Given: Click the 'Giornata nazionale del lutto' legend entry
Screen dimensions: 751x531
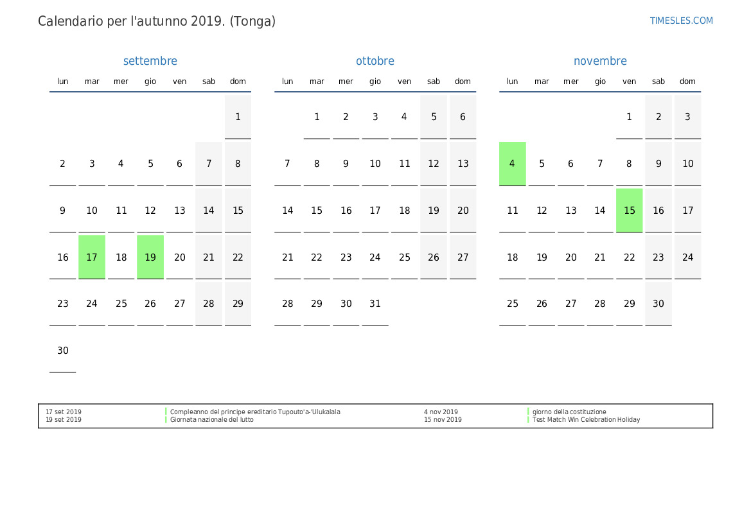Looking at the screenshot, I should (211, 420).
